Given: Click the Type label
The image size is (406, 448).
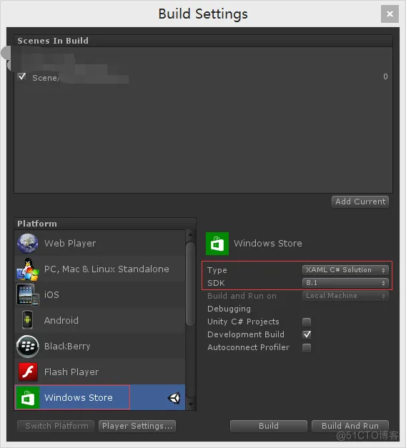Looking at the screenshot, I should coord(217,270).
